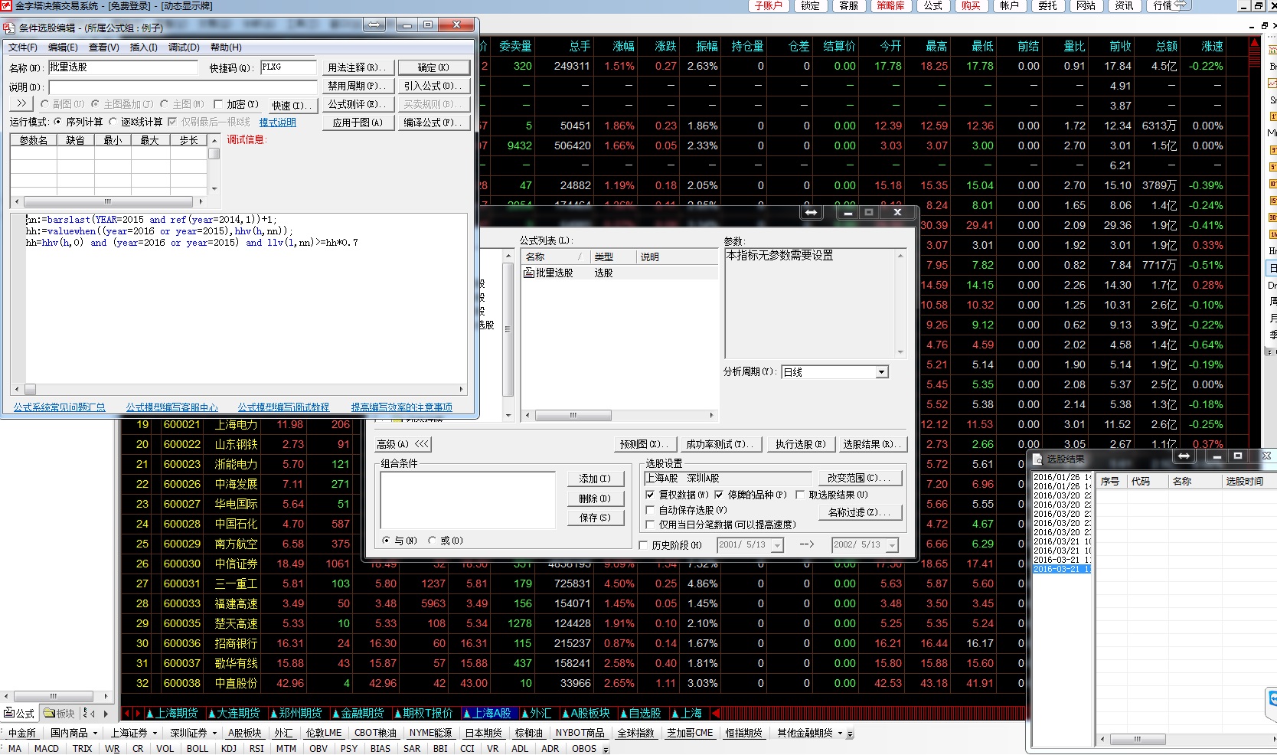Open the 分析周期 dropdown showing 日线
The width and height of the screenshot is (1277, 755).
point(882,372)
